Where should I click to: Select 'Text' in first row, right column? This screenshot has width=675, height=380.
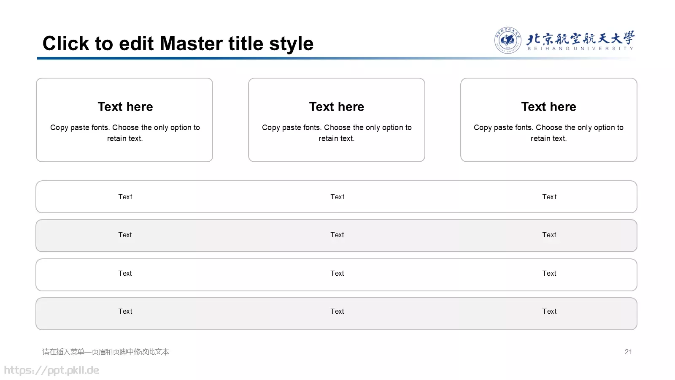pos(549,197)
